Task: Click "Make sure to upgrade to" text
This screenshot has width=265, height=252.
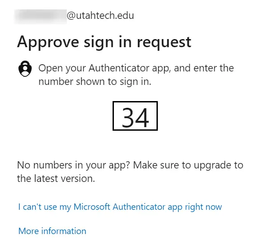Action: click(x=188, y=165)
